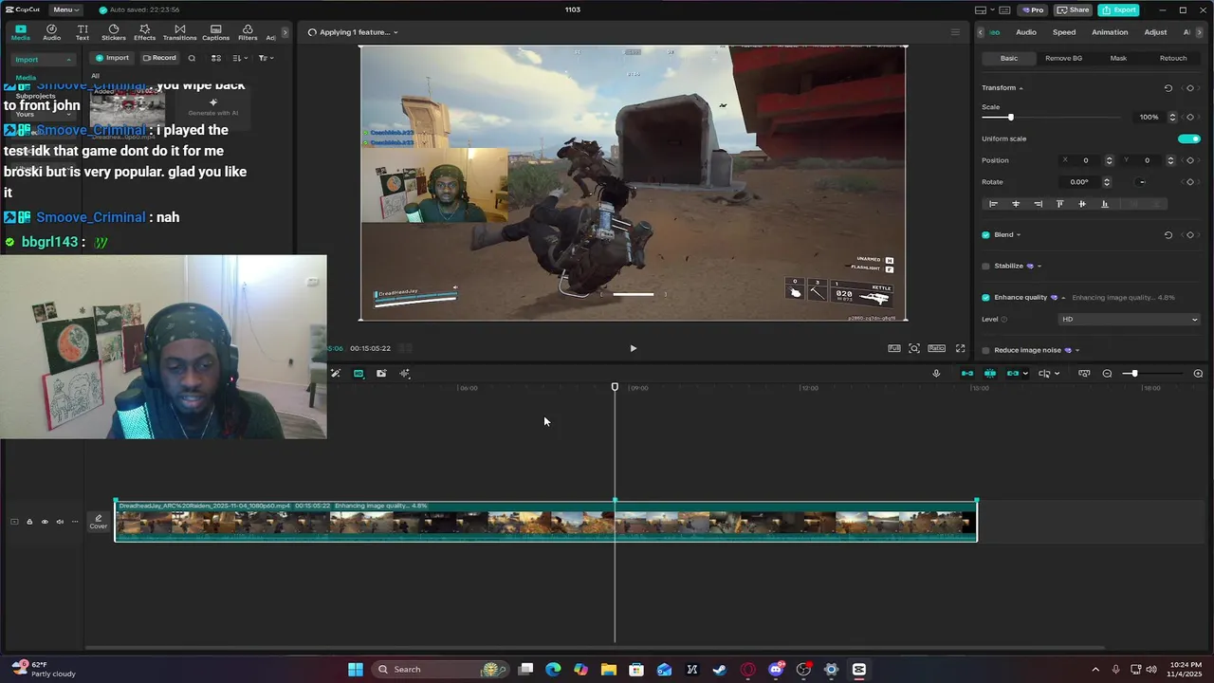Click the Import media button

112,58
